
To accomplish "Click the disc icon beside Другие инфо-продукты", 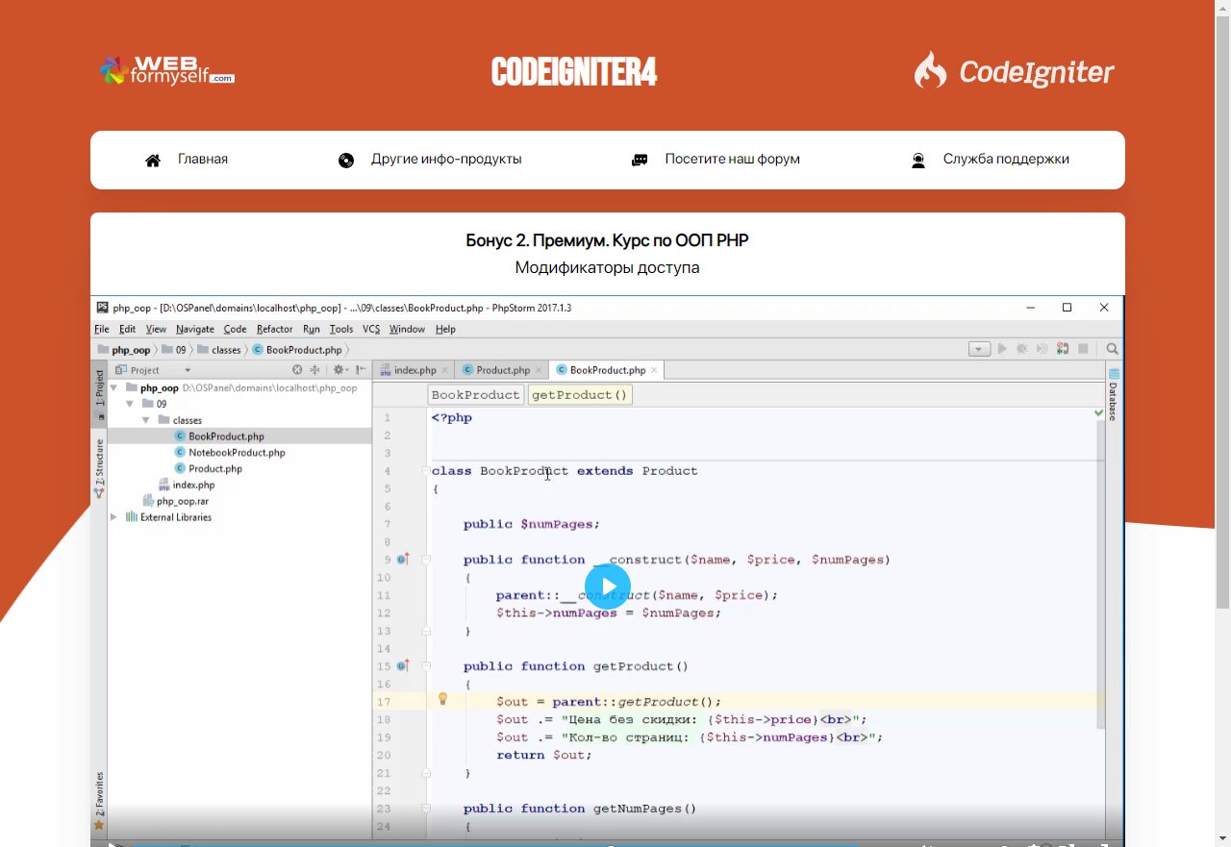I will point(346,161).
